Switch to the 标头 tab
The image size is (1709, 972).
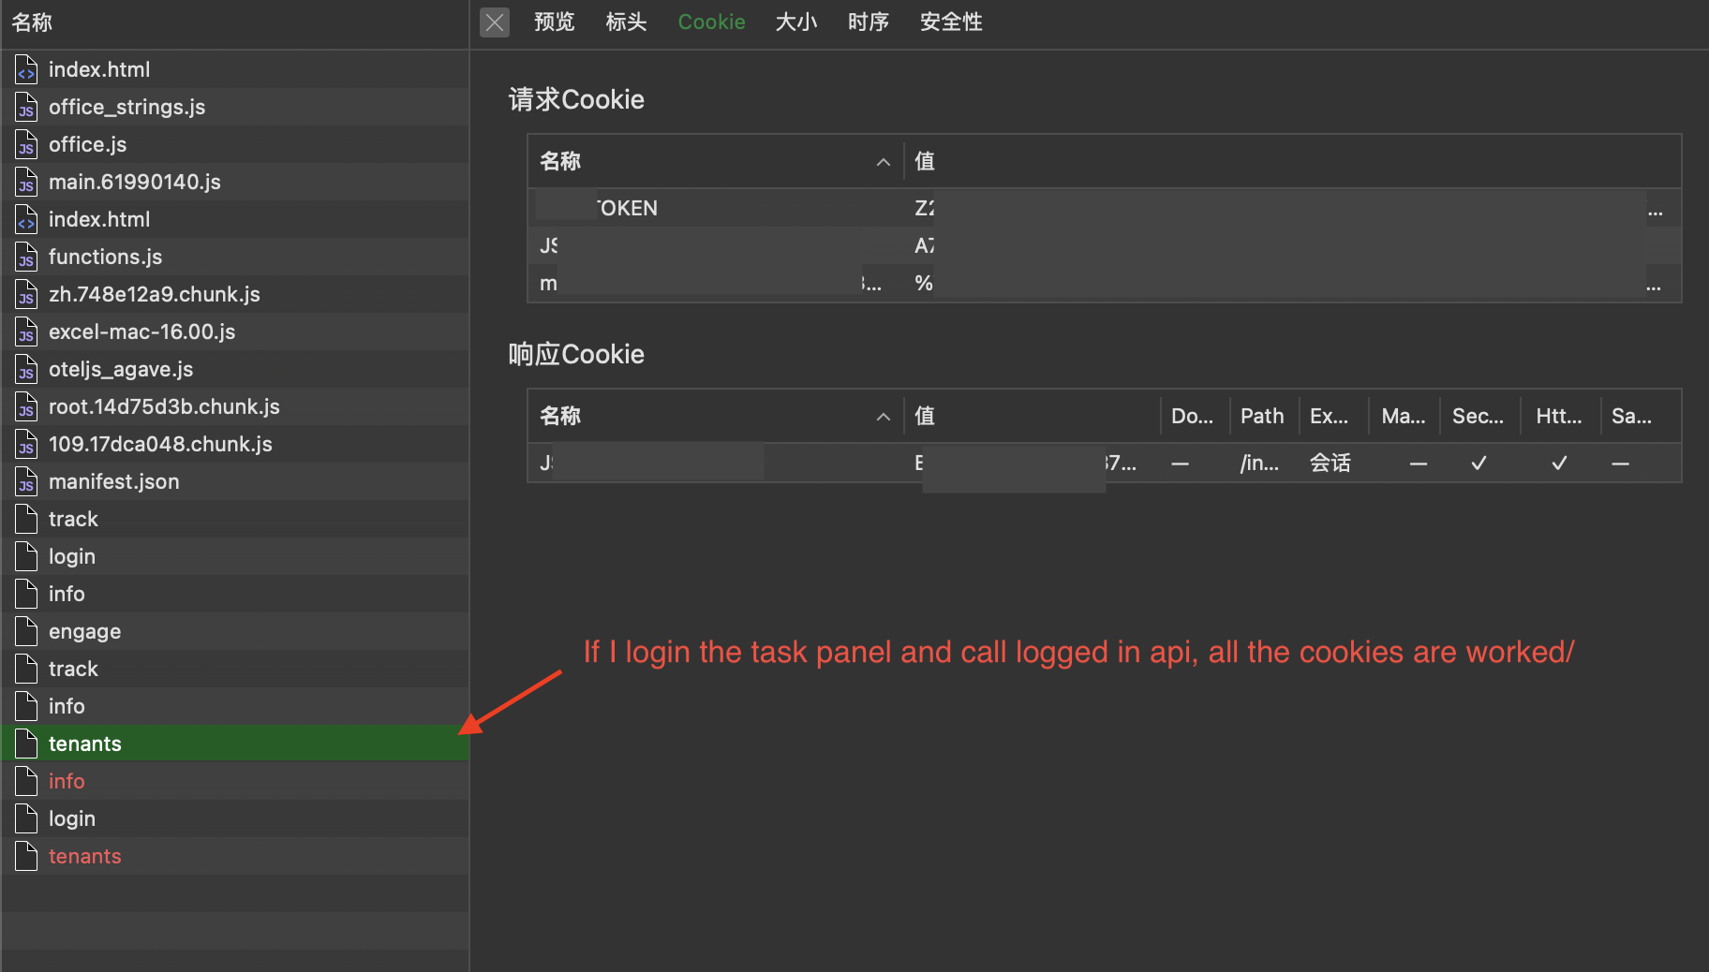coord(626,22)
